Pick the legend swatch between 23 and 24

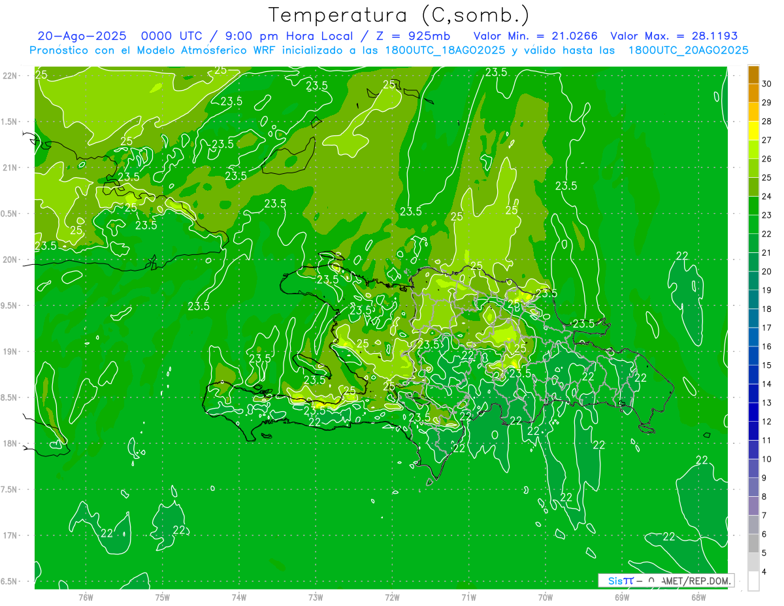point(753,206)
